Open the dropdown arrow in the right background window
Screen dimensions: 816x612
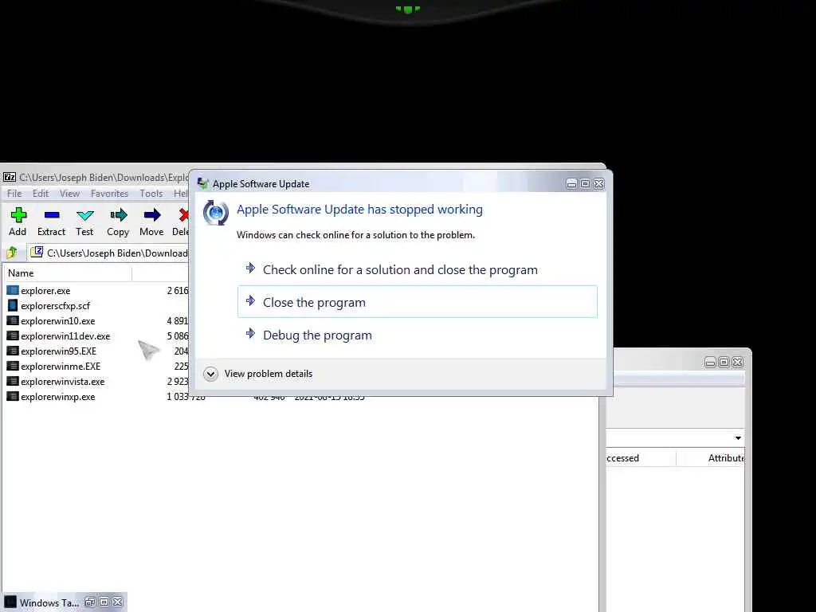(x=738, y=437)
